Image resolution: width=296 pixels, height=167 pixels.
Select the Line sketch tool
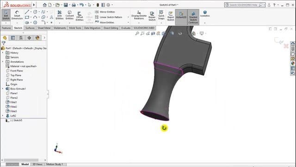tap(27, 12)
